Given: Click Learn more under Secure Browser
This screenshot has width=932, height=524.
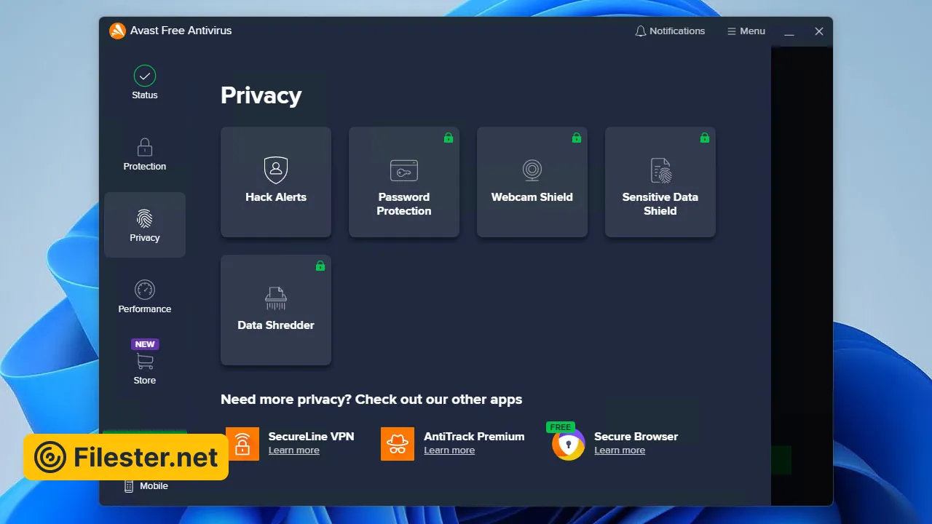Looking at the screenshot, I should pyautogui.click(x=620, y=450).
